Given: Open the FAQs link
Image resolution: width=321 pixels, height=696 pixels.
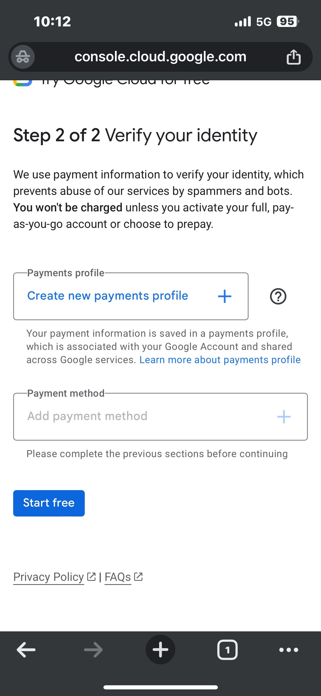Looking at the screenshot, I should (118, 577).
